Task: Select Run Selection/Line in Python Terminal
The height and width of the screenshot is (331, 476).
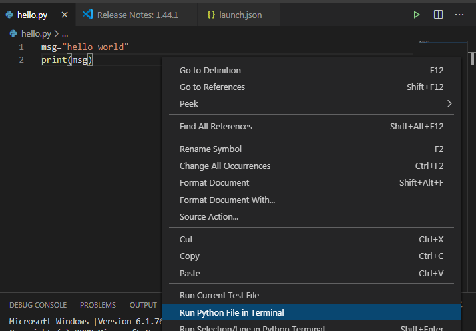Action: [x=312, y=327]
